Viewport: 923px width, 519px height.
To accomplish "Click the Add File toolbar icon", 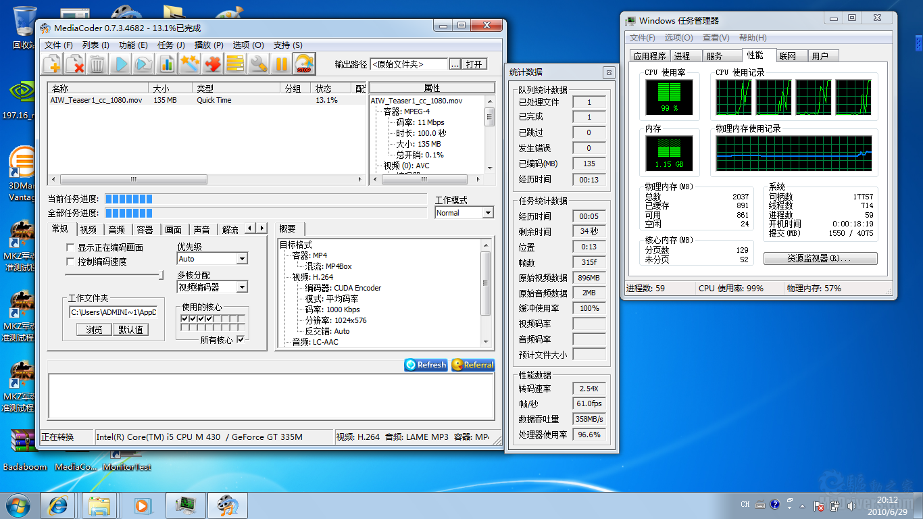I will click(x=52, y=64).
